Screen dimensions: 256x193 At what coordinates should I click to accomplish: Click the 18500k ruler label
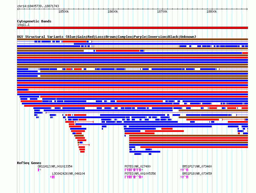(x=64, y=11)
